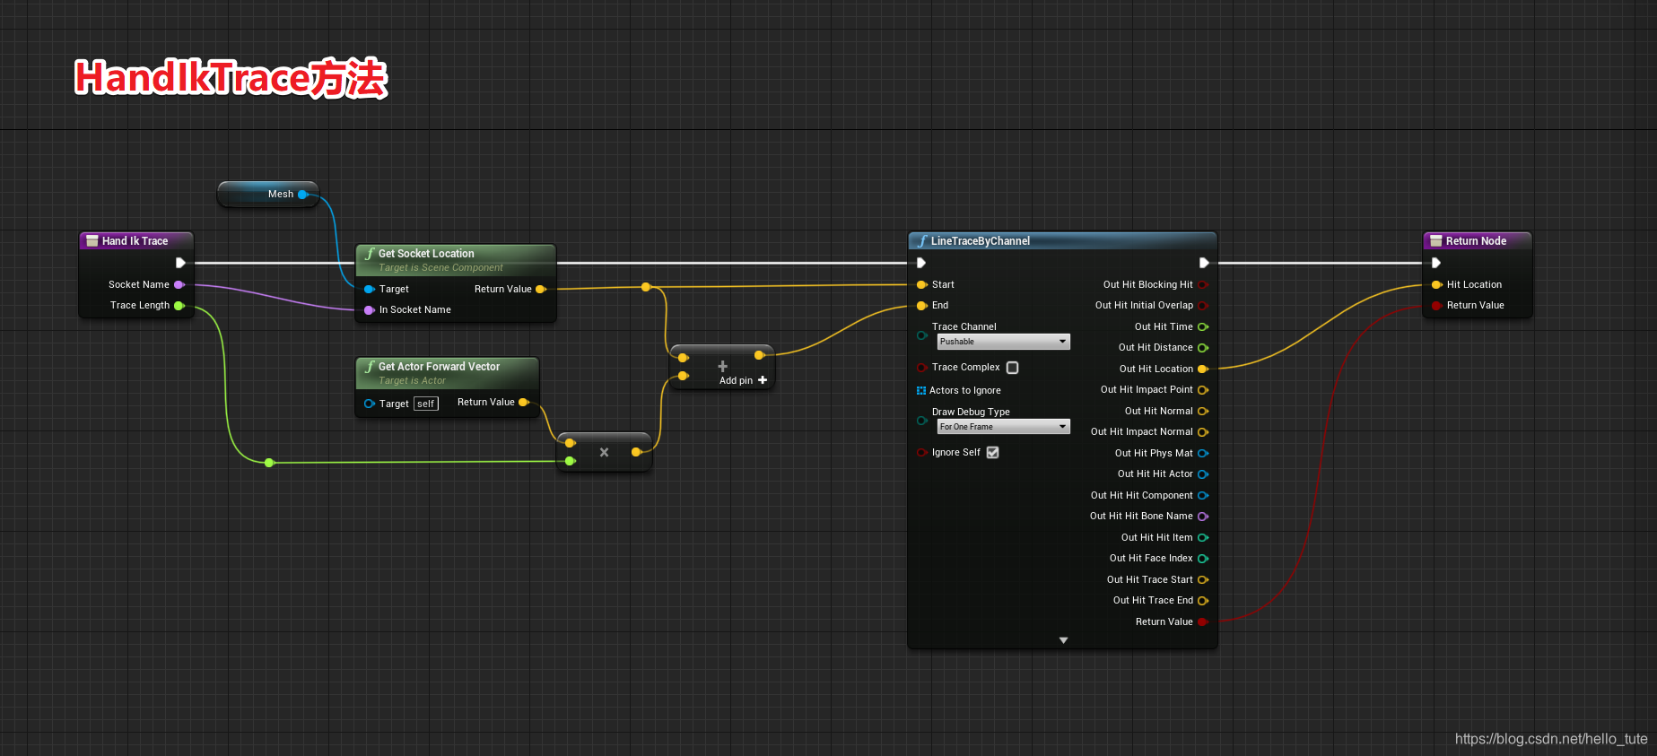Click the Hit Location input pin
This screenshot has height=756, width=1657.
[x=1436, y=284]
